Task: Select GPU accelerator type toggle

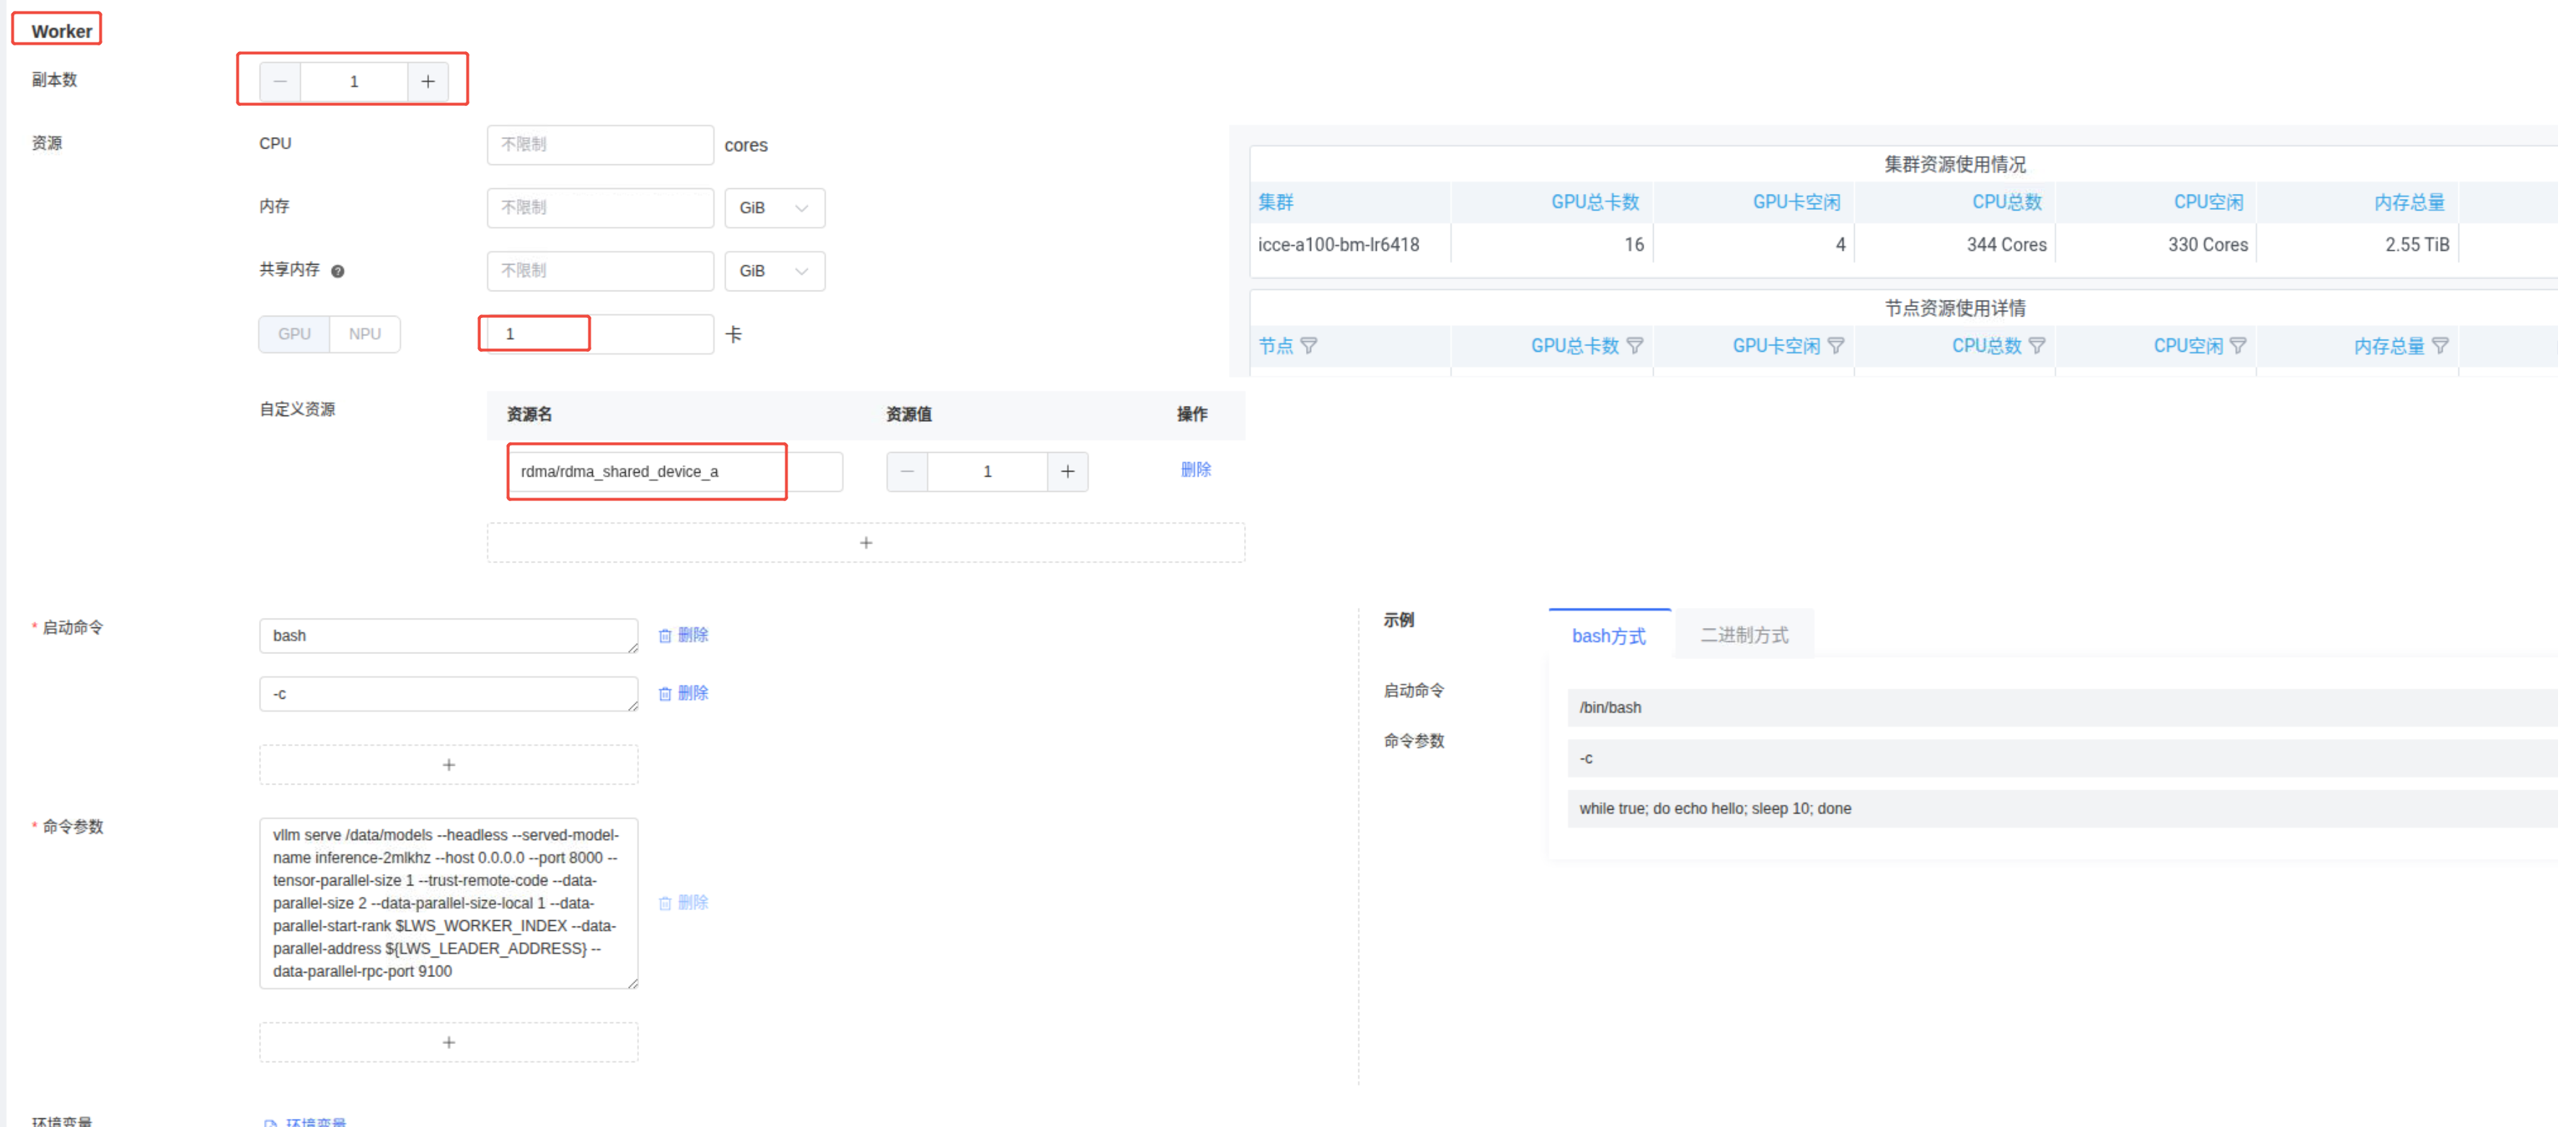Action: click(294, 334)
